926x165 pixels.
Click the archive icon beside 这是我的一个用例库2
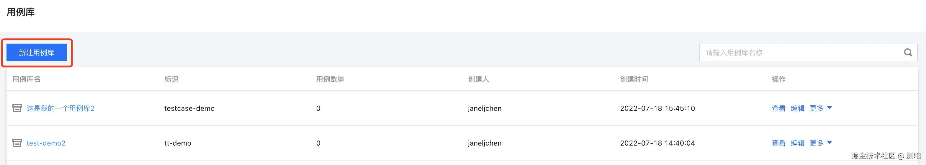click(x=17, y=108)
